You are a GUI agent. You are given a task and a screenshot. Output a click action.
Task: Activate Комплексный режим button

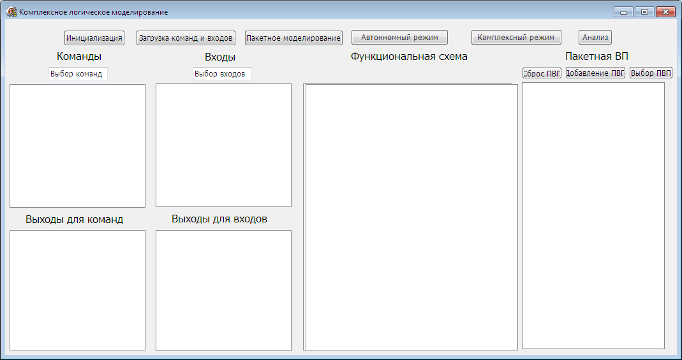point(516,38)
